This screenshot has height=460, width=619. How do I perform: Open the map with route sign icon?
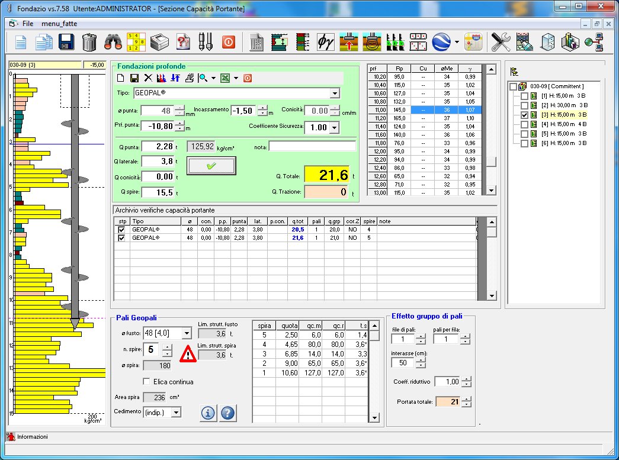473,42
